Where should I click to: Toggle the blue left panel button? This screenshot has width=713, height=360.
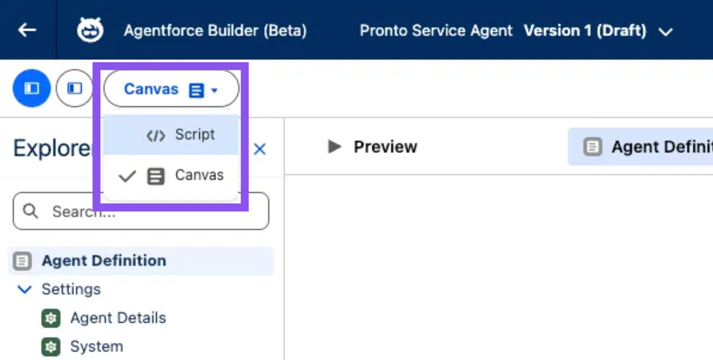[x=32, y=88]
